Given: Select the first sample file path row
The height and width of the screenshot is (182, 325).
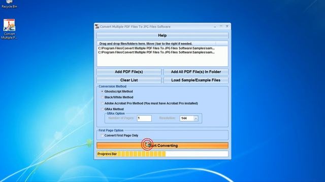Looking at the screenshot, I should 156,49.
